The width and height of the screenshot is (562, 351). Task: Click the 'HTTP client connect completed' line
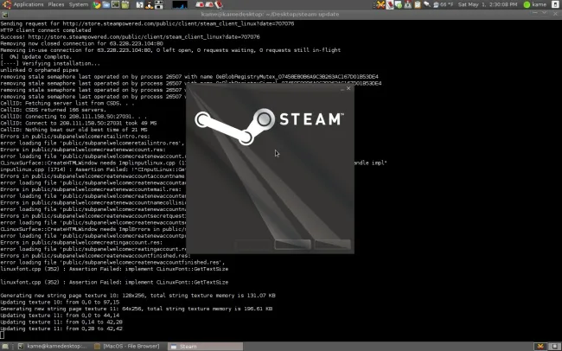click(46, 30)
